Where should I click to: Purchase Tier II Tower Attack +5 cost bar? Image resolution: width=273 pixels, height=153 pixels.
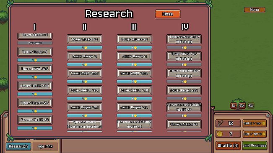[84, 48]
